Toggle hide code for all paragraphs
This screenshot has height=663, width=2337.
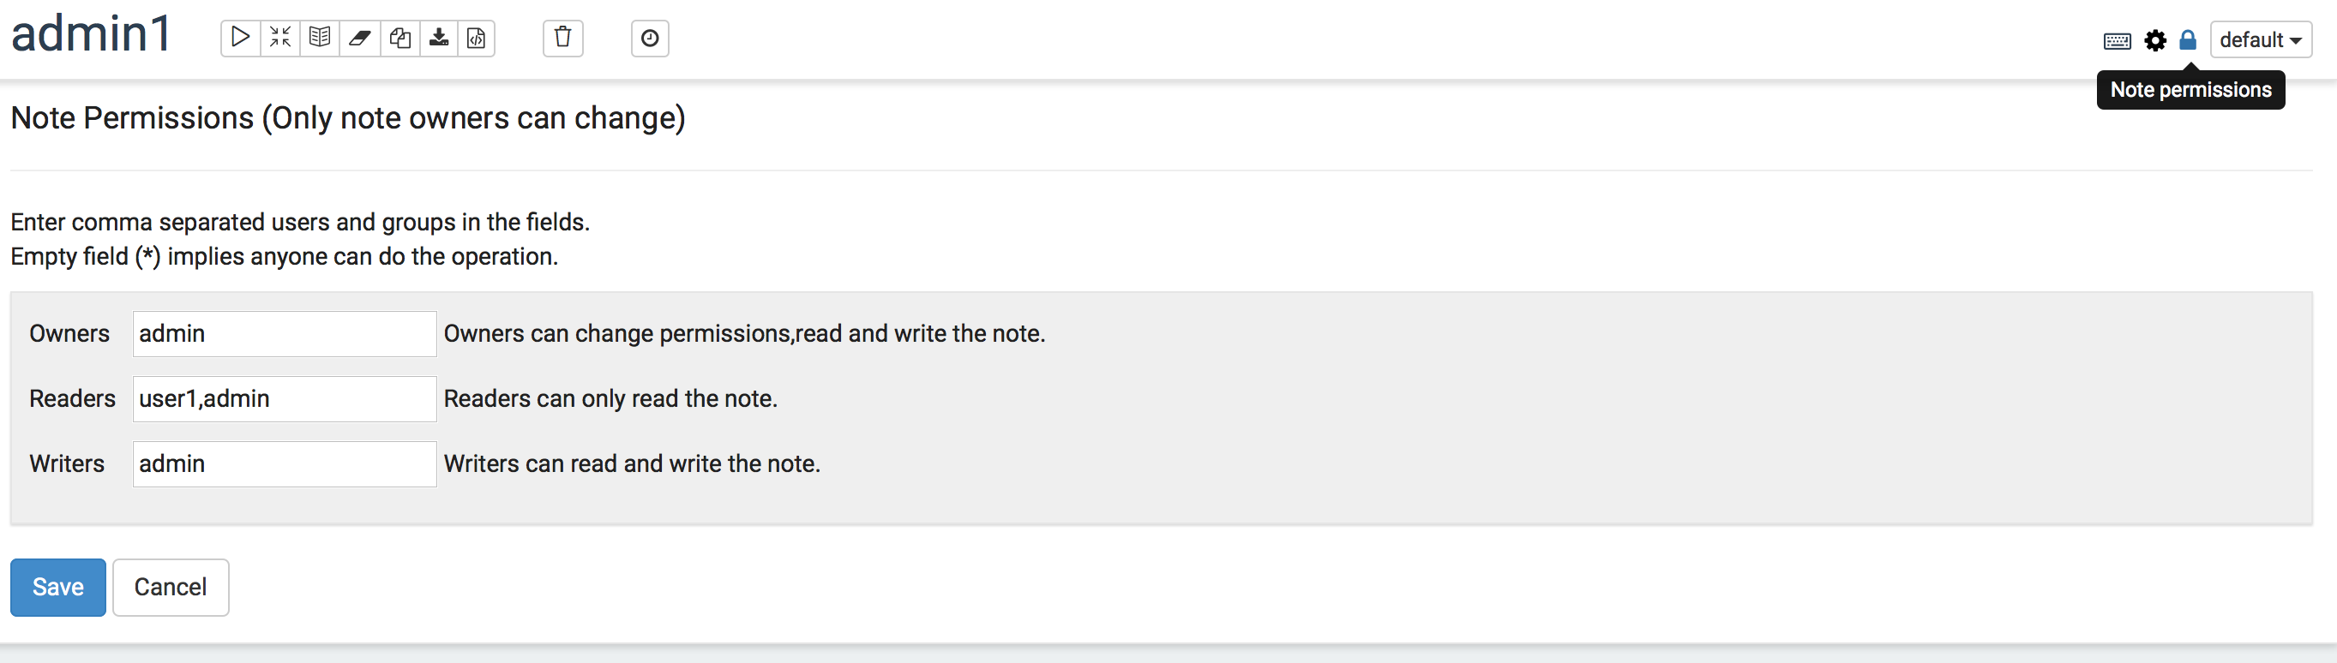pyautogui.click(x=279, y=38)
